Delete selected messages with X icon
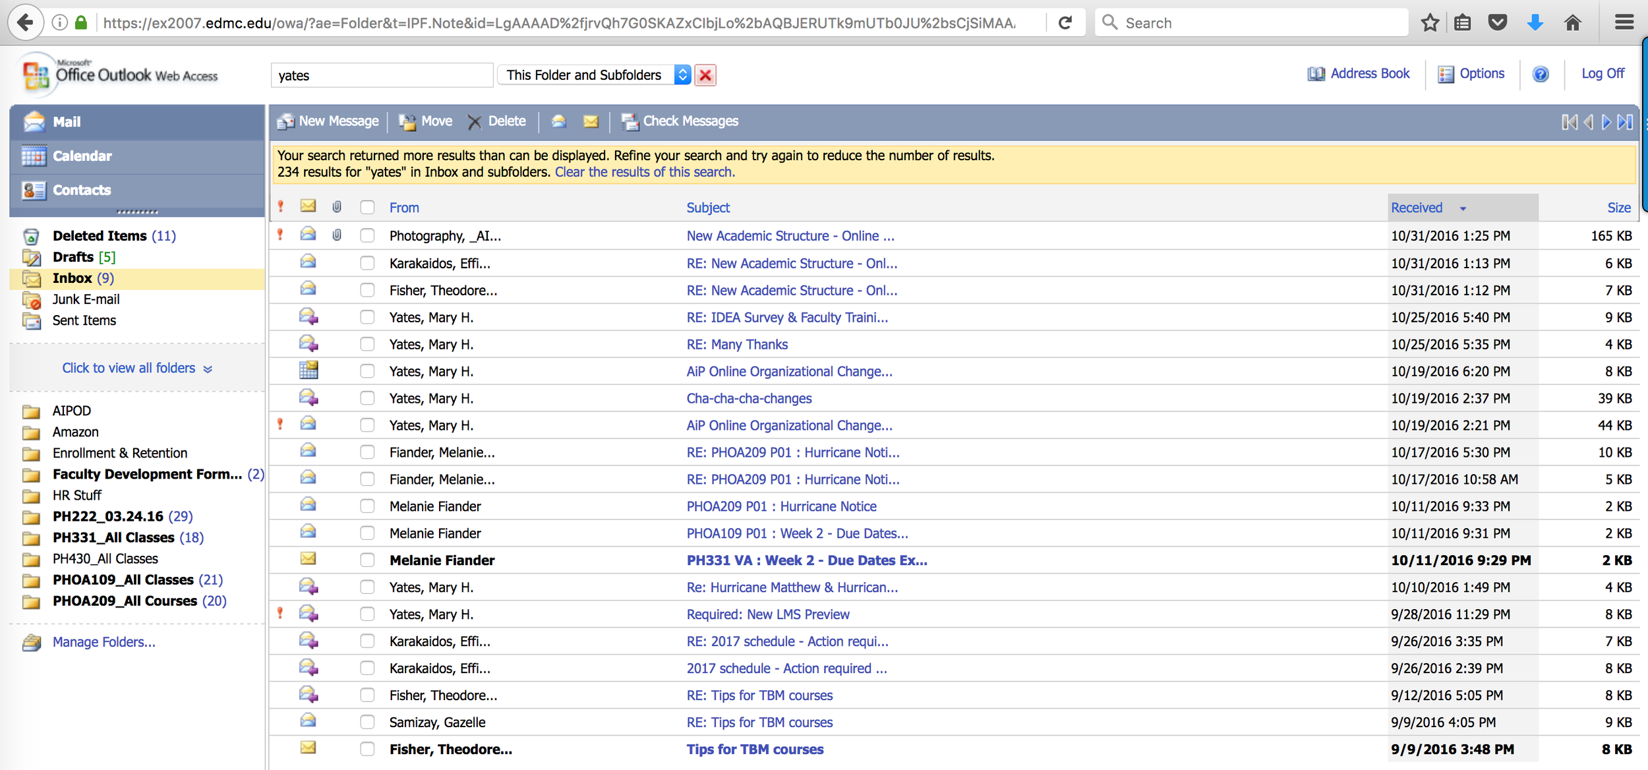The height and width of the screenshot is (770, 1648). click(x=474, y=121)
